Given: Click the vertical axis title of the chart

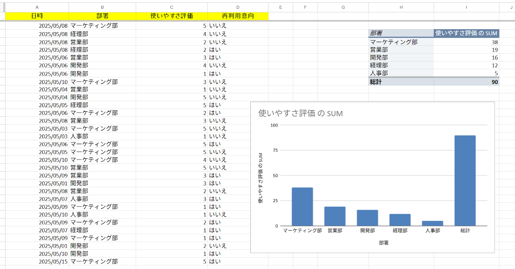Looking at the screenshot, I should click(260, 178).
